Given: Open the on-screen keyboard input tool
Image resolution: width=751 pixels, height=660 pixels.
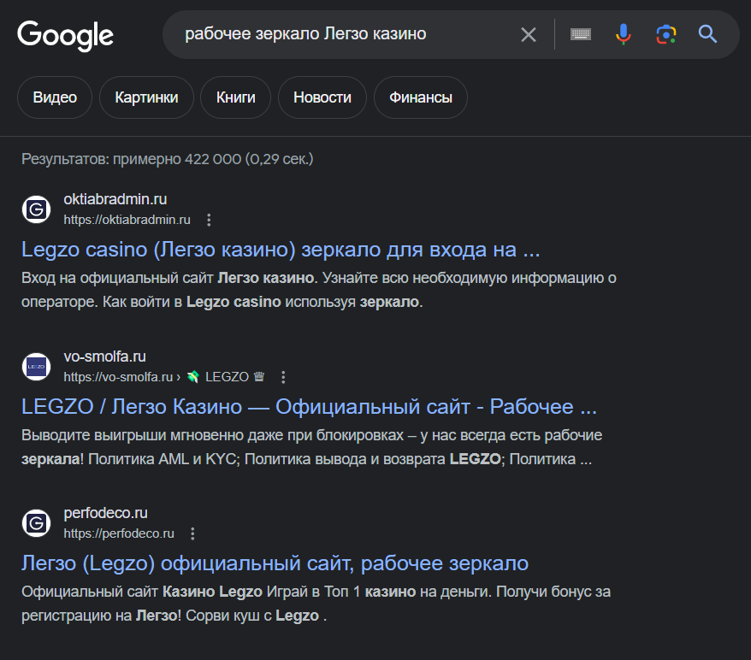Looking at the screenshot, I should pos(581,34).
